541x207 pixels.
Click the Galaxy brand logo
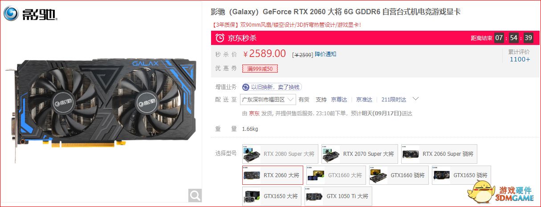point(30,14)
